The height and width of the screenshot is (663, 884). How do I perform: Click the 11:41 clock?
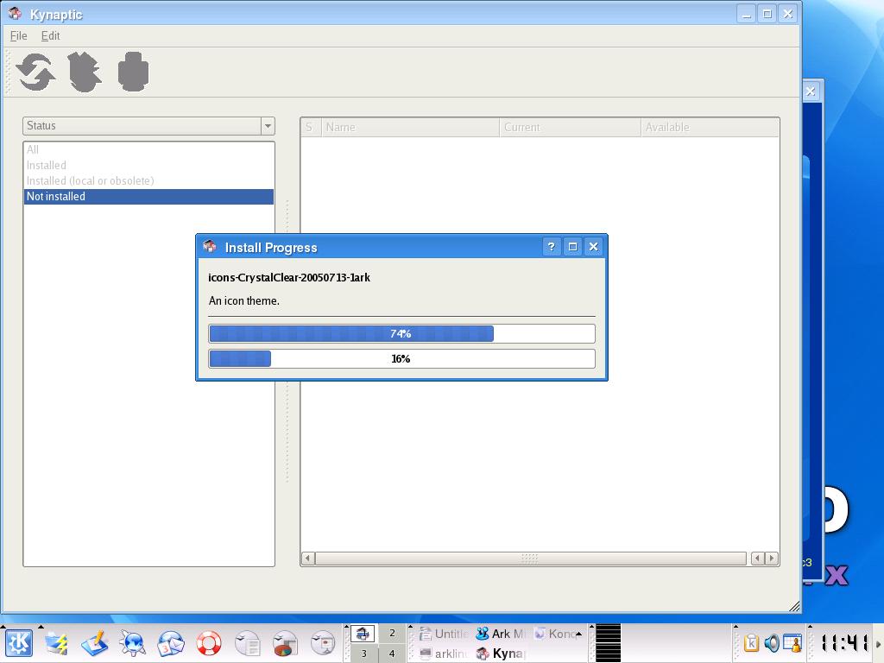[x=843, y=642]
